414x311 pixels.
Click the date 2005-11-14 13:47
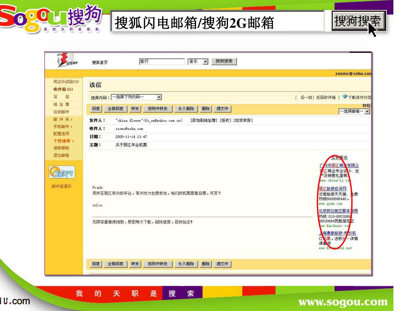(131, 137)
